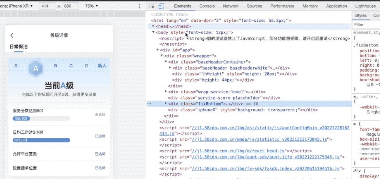Tap the back arrow in the page header

[x=12, y=36]
